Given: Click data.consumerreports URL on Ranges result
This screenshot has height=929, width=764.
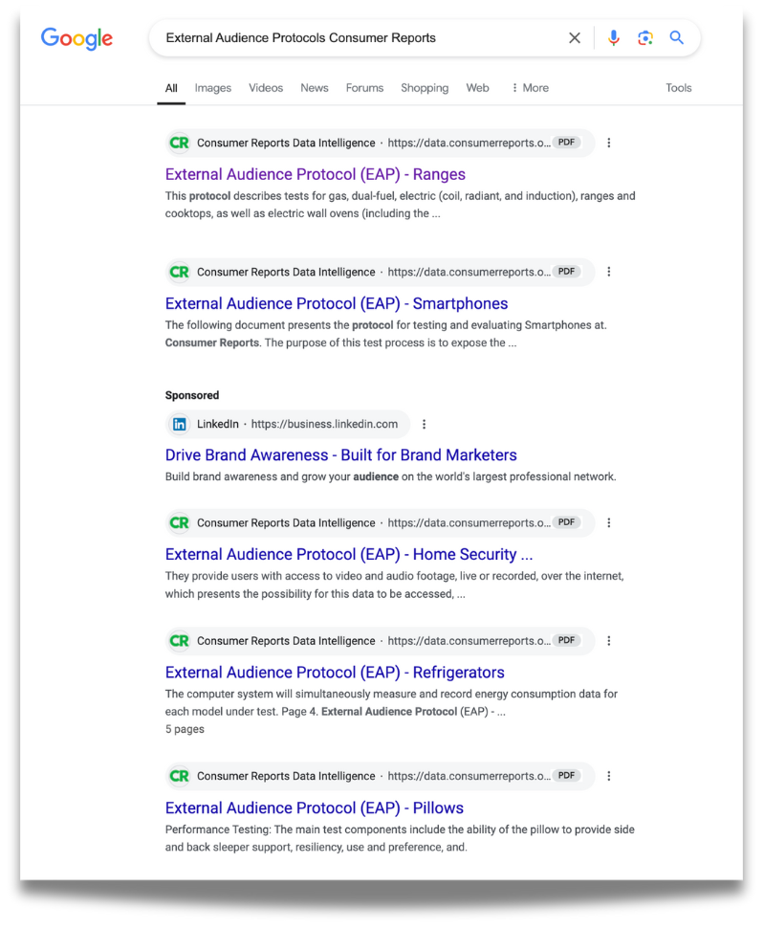Looking at the screenshot, I should pyautogui.click(x=469, y=143).
